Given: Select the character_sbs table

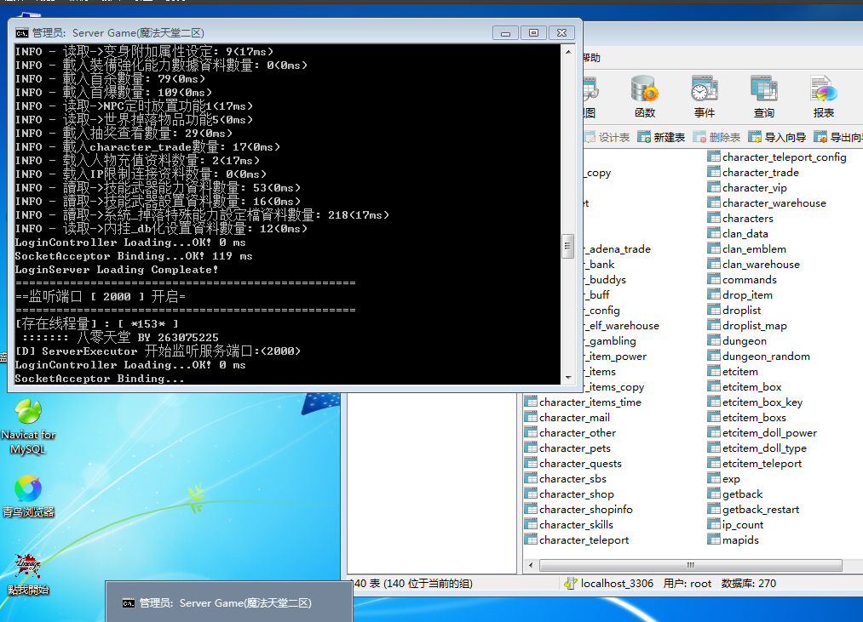Looking at the screenshot, I should (x=566, y=479).
